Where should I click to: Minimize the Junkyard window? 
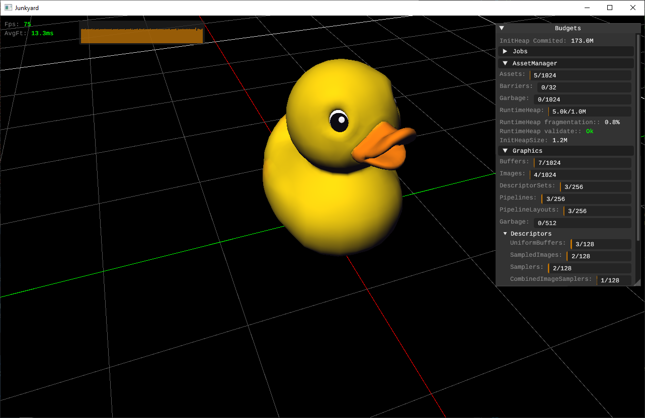pyautogui.click(x=587, y=8)
